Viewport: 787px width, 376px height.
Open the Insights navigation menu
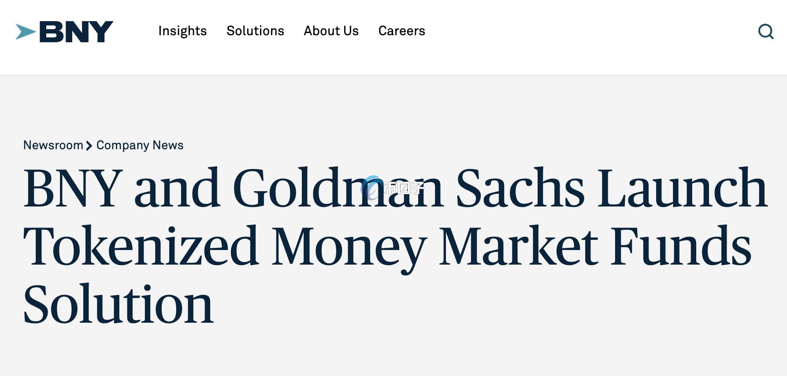click(182, 31)
